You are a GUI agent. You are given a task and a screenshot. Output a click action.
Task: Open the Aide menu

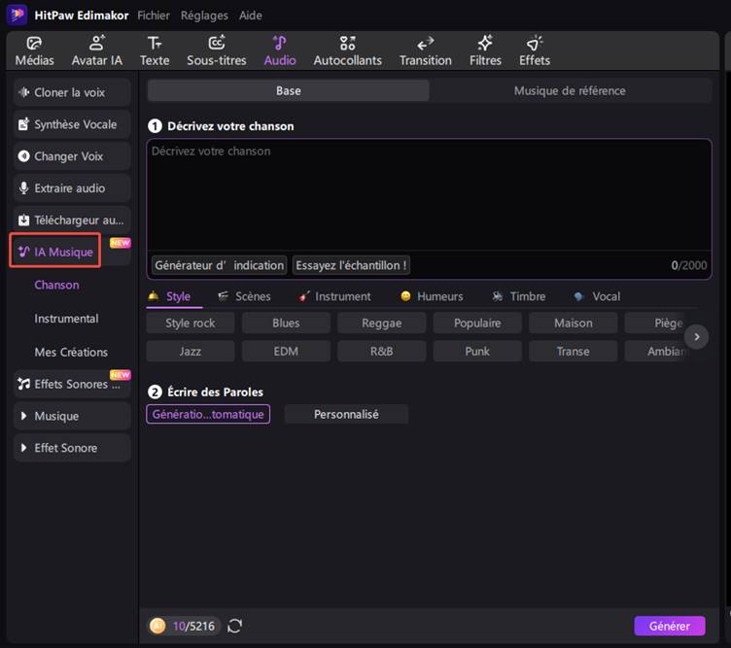pyautogui.click(x=251, y=16)
